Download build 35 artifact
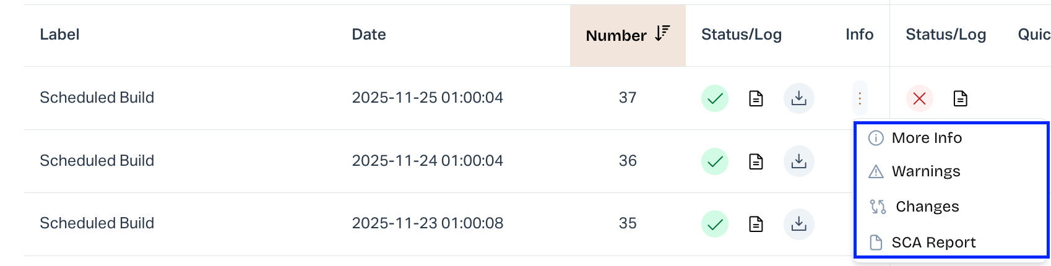Viewport: 1051px width, 266px height. [x=799, y=224]
